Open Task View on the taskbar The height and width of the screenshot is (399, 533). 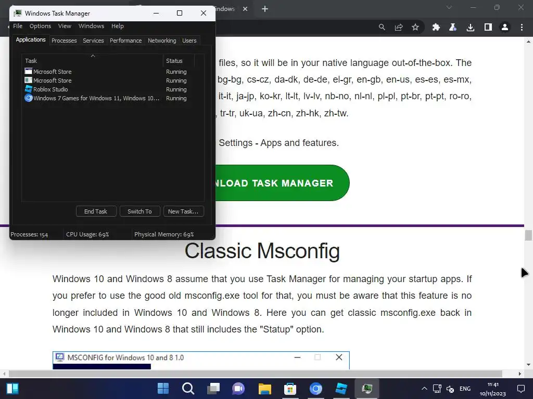pyautogui.click(x=213, y=389)
